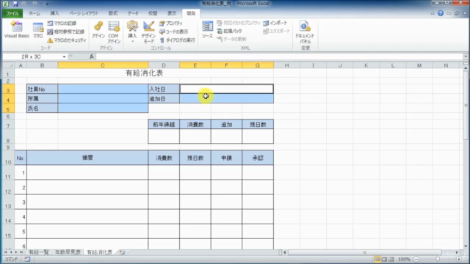The image size is (470, 264).
Task: Switch to Page Layout view
Action: click(384, 259)
